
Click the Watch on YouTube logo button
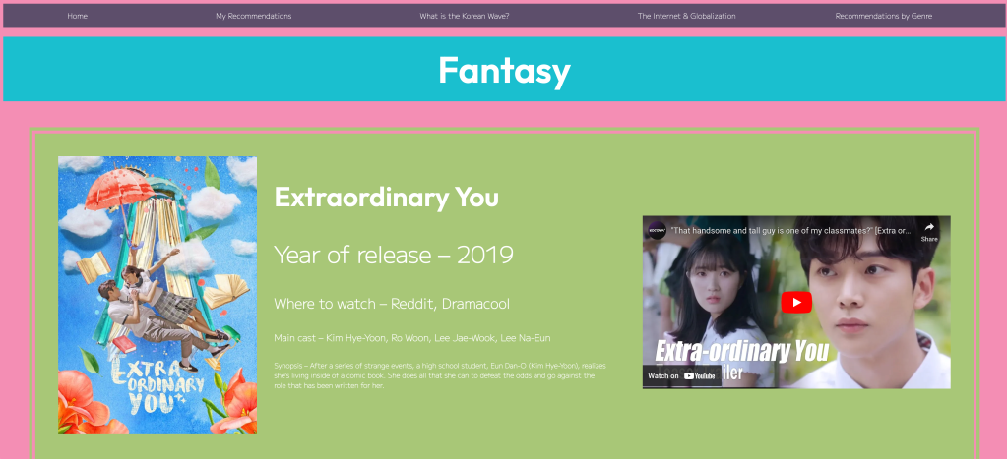coord(682,375)
